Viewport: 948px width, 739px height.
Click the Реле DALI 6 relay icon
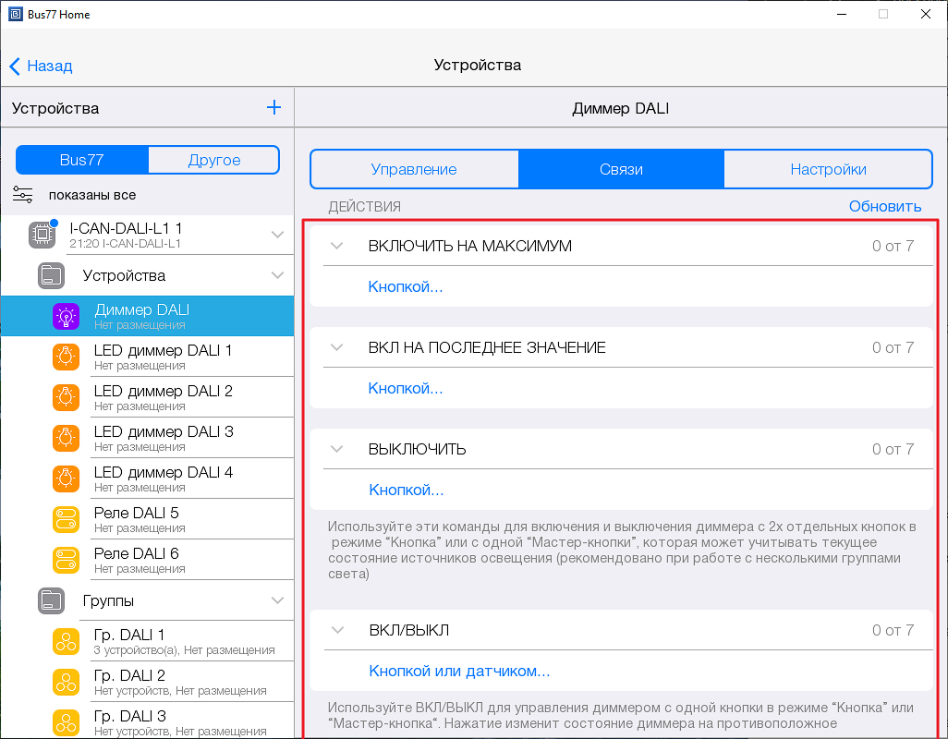tap(66, 560)
